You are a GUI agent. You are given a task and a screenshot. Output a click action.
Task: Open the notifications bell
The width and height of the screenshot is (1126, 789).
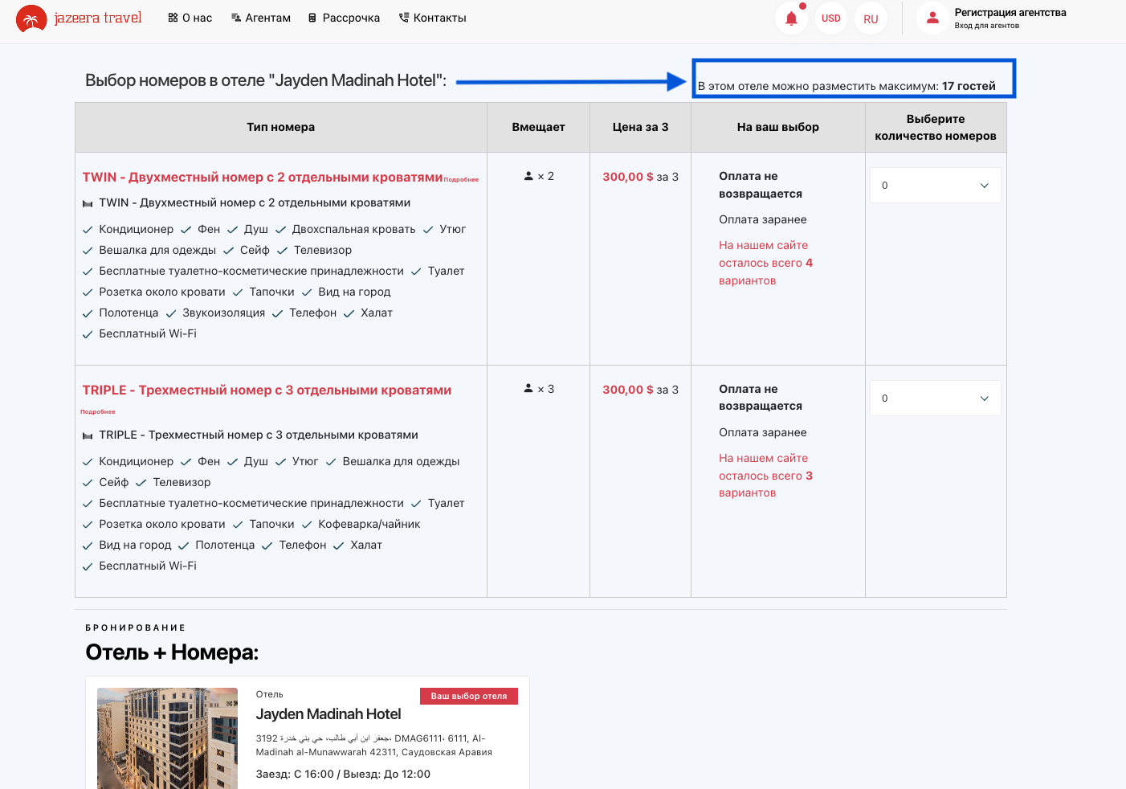(x=791, y=18)
